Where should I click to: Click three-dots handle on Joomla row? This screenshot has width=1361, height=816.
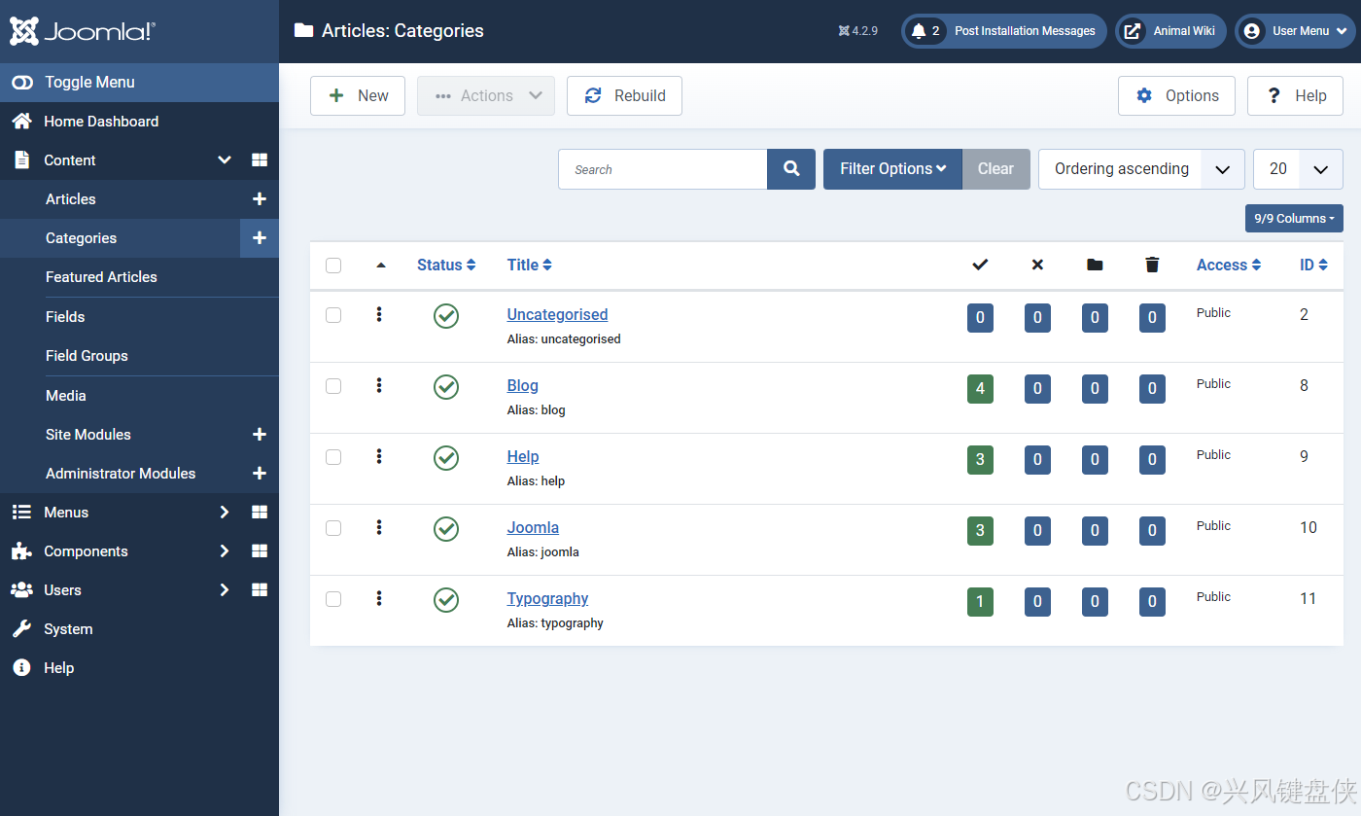[x=379, y=527]
